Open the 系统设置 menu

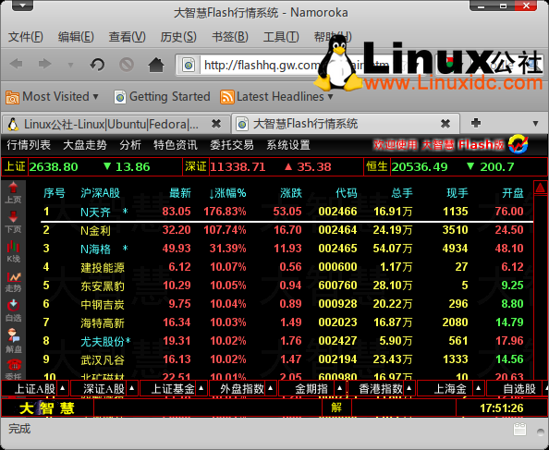click(x=288, y=145)
